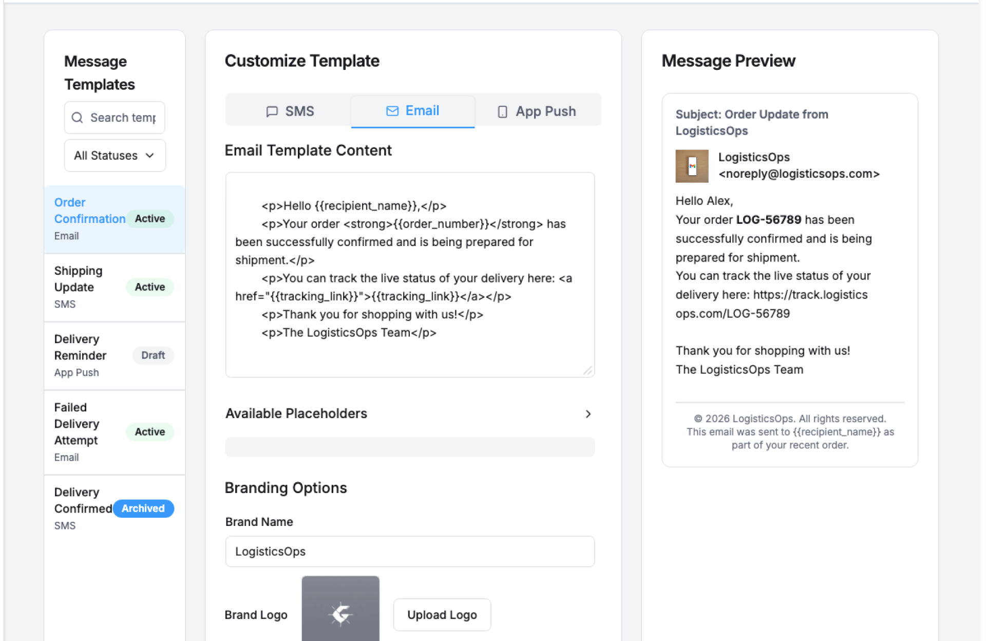Click the Upload Logo button
Screen dimensions: 986x641
tap(442, 615)
